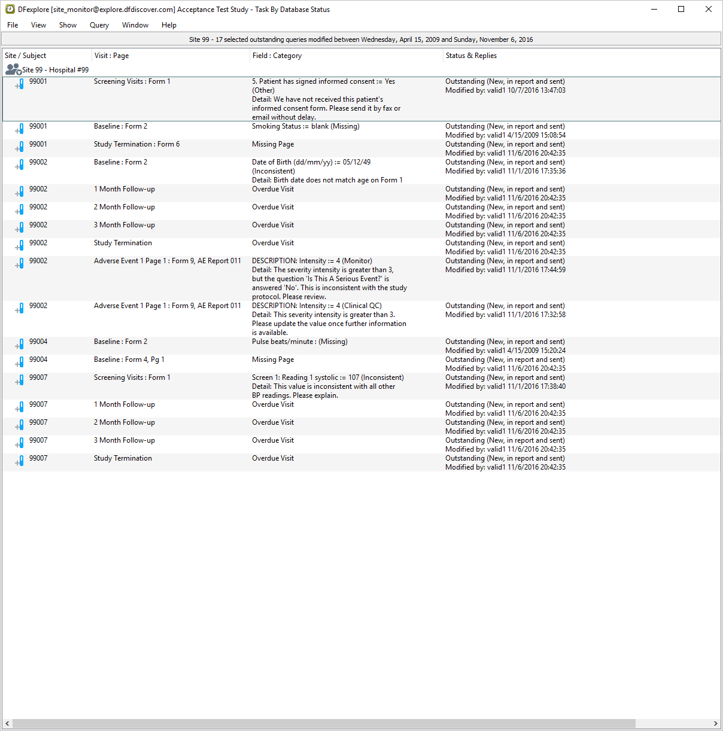Click query icon for 99002 Study Termination row
The image size is (723, 731).
(x=20, y=246)
